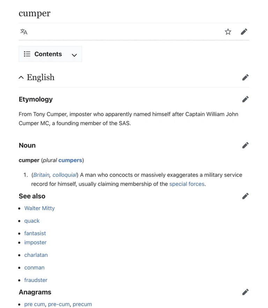Image resolution: width=268 pixels, height=308 pixels.
Task: Edit the Anagrams section pencil icon
Action: (245, 292)
